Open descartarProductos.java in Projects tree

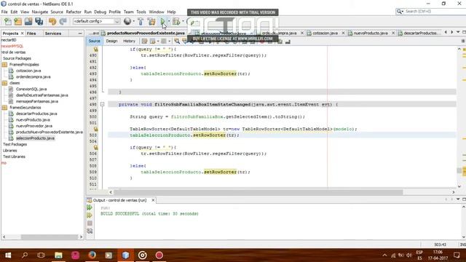click(36, 114)
